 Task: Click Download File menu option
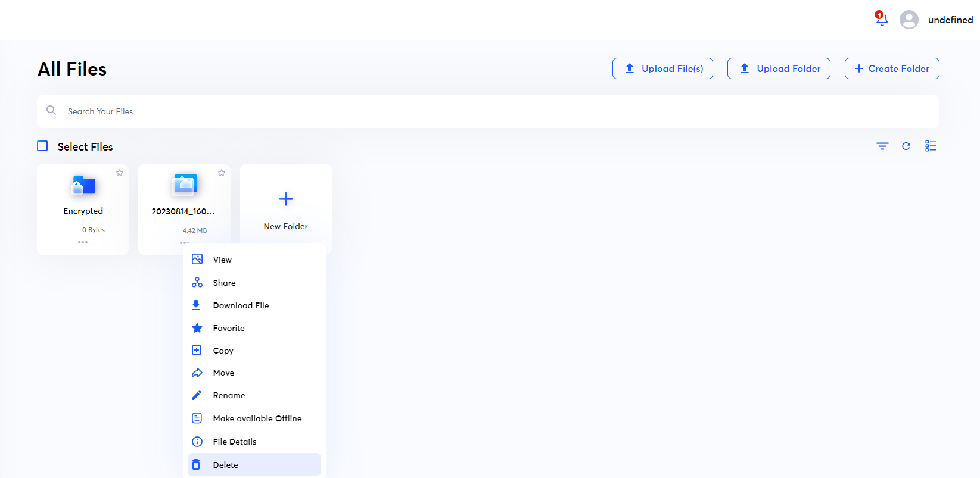(241, 305)
